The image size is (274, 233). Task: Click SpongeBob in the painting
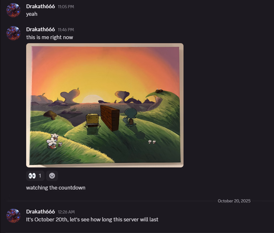92,121
